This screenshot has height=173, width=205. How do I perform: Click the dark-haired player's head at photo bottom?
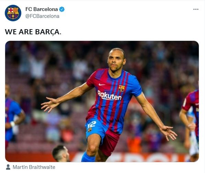coord(61,153)
